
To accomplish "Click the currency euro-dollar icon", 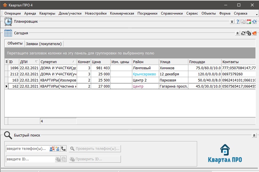I will click(248, 33).
